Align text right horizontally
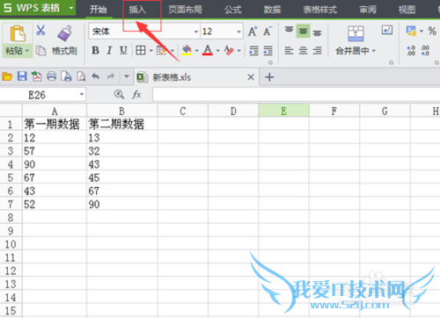440x318 pixels. click(x=317, y=51)
